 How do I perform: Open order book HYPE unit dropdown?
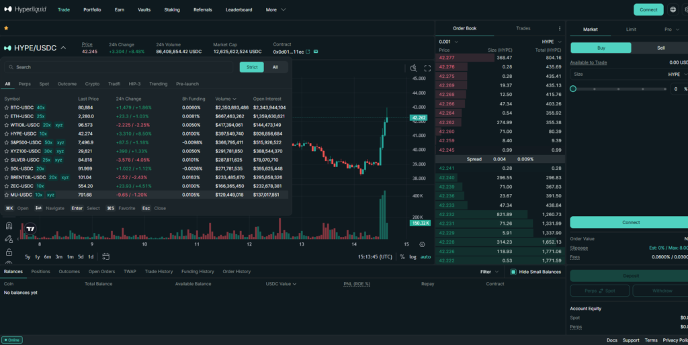pos(552,42)
